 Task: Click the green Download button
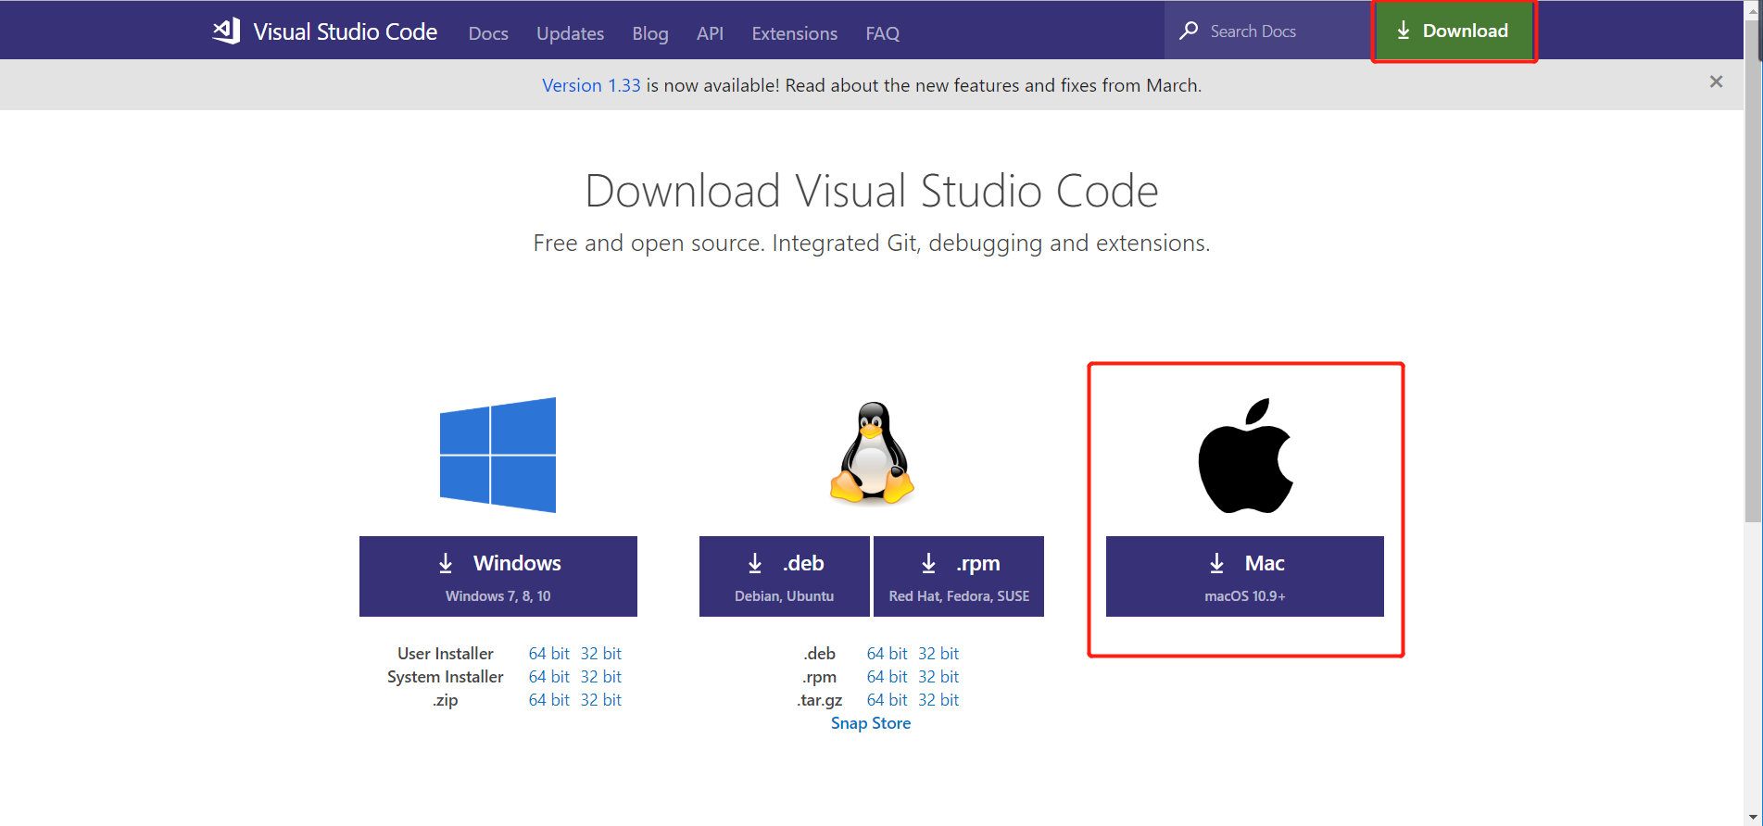click(x=1454, y=31)
